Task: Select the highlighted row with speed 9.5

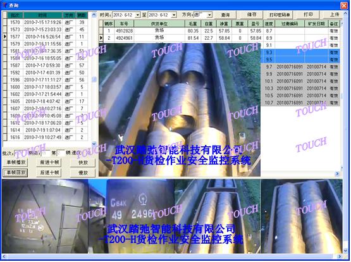Action: 300,59
